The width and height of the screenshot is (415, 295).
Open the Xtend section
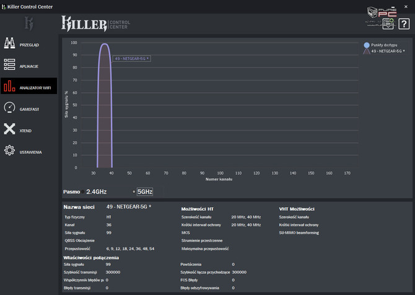pyautogui.click(x=29, y=130)
